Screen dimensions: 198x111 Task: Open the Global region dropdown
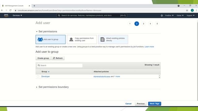click(x=180, y=15)
